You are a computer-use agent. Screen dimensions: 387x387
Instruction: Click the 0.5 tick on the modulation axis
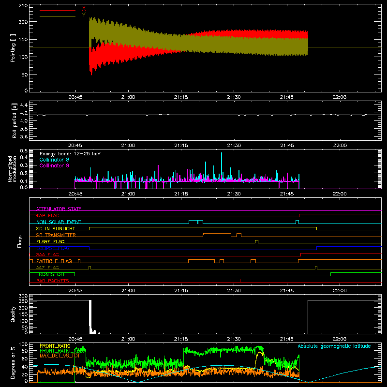tap(24, 151)
